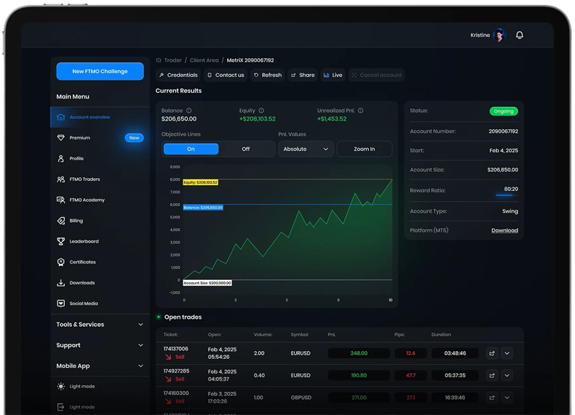The height and width of the screenshot is (415, 575).
Task: Click the 47.7 pips value
Action: [x=410, y=376]
